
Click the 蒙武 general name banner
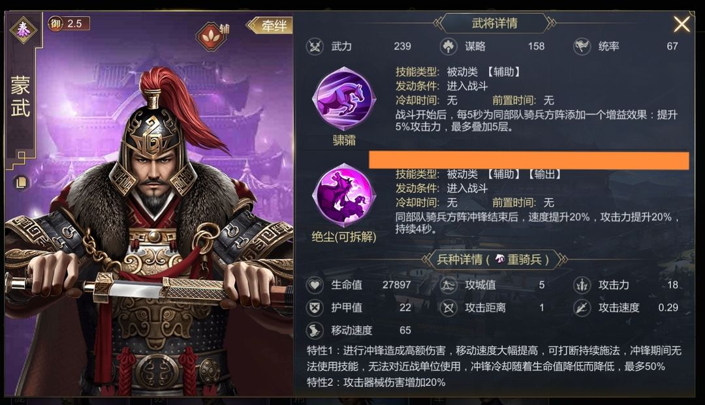click(x=21, y=97)
